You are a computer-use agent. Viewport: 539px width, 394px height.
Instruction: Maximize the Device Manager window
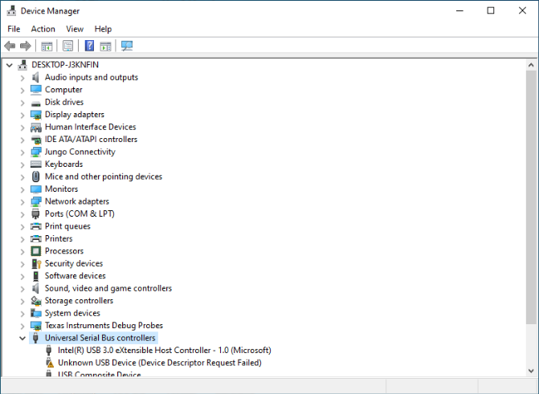coord(491,10)
